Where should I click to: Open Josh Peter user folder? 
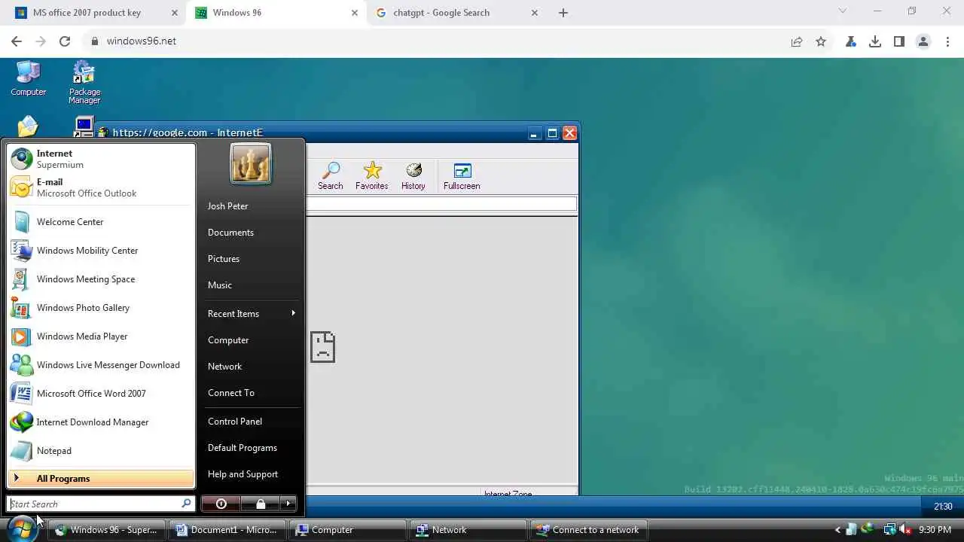[x=227, y=206]
